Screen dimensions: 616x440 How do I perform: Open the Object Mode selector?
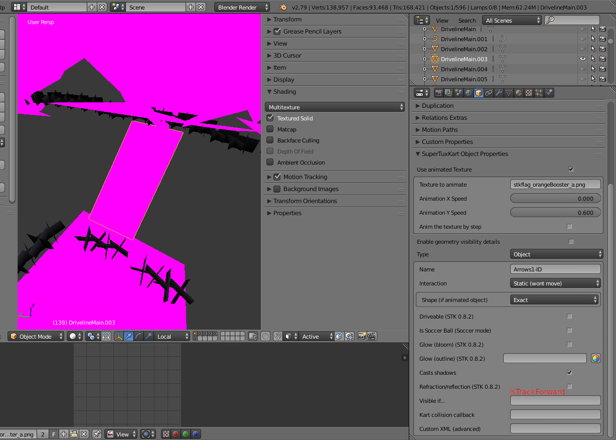point(37,337)
